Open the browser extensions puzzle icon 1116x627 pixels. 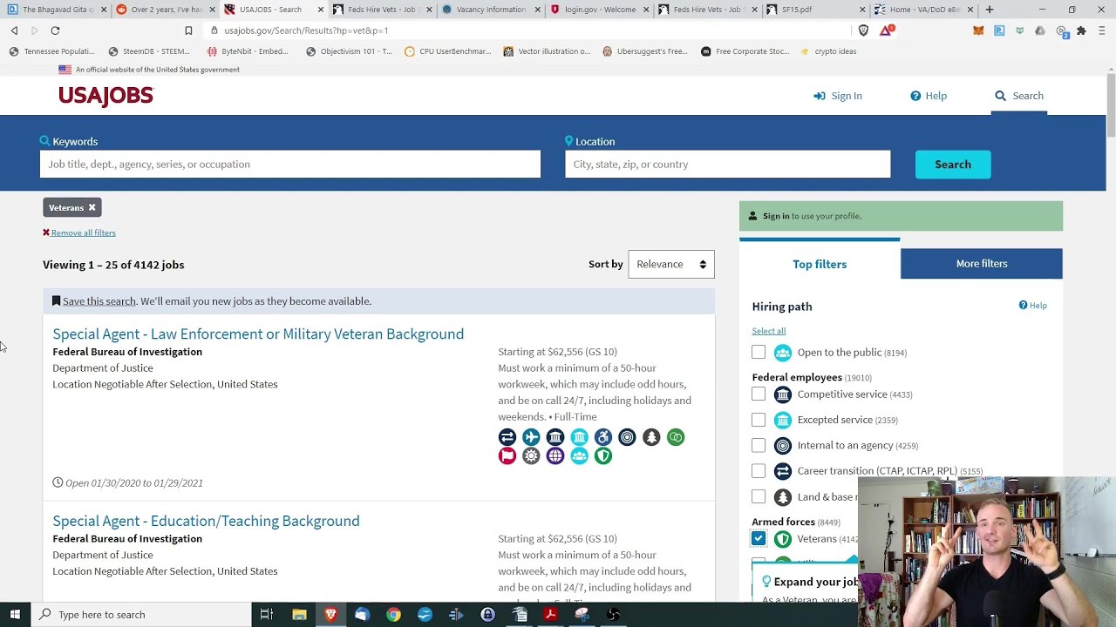1081,30
